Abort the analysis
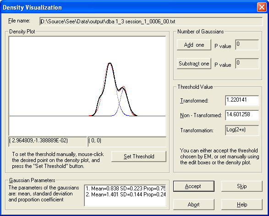 click(x=194, y=205)
